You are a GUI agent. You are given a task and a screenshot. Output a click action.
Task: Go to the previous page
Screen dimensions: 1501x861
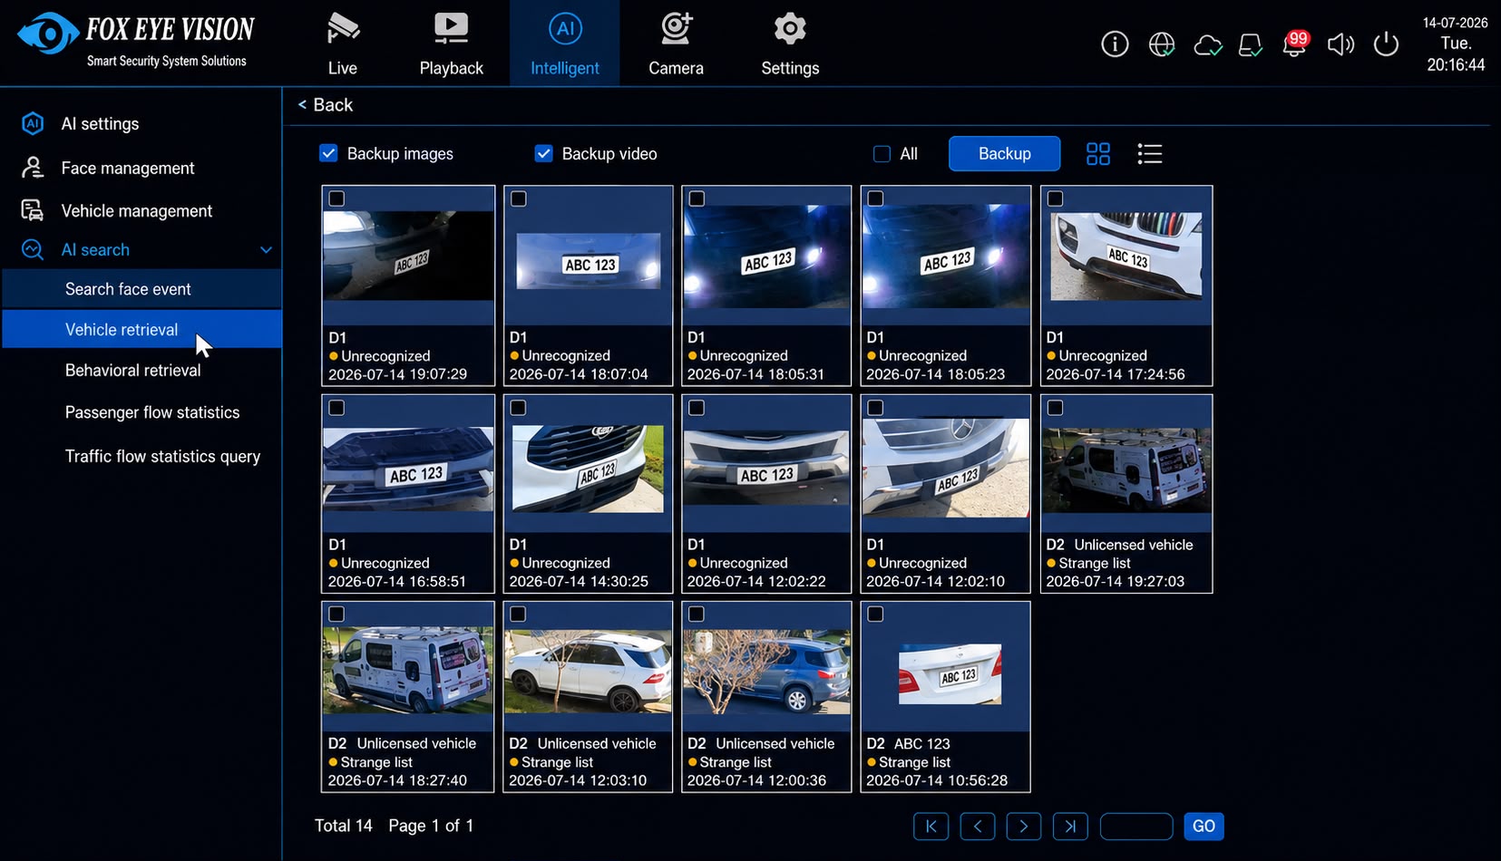(977, 826)
